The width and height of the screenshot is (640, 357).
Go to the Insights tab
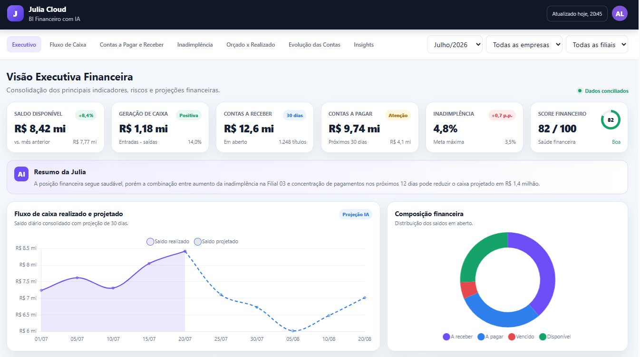364,45
